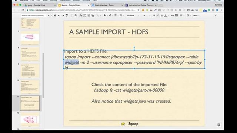Open the line spacing dropdown
Screen dimensions: 237x133
coord(188,16)
